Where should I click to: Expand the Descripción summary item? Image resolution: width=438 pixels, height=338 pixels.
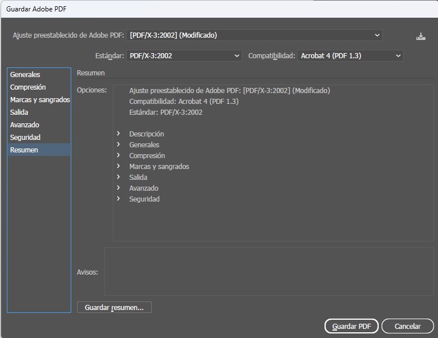click(x=119, y=134)
